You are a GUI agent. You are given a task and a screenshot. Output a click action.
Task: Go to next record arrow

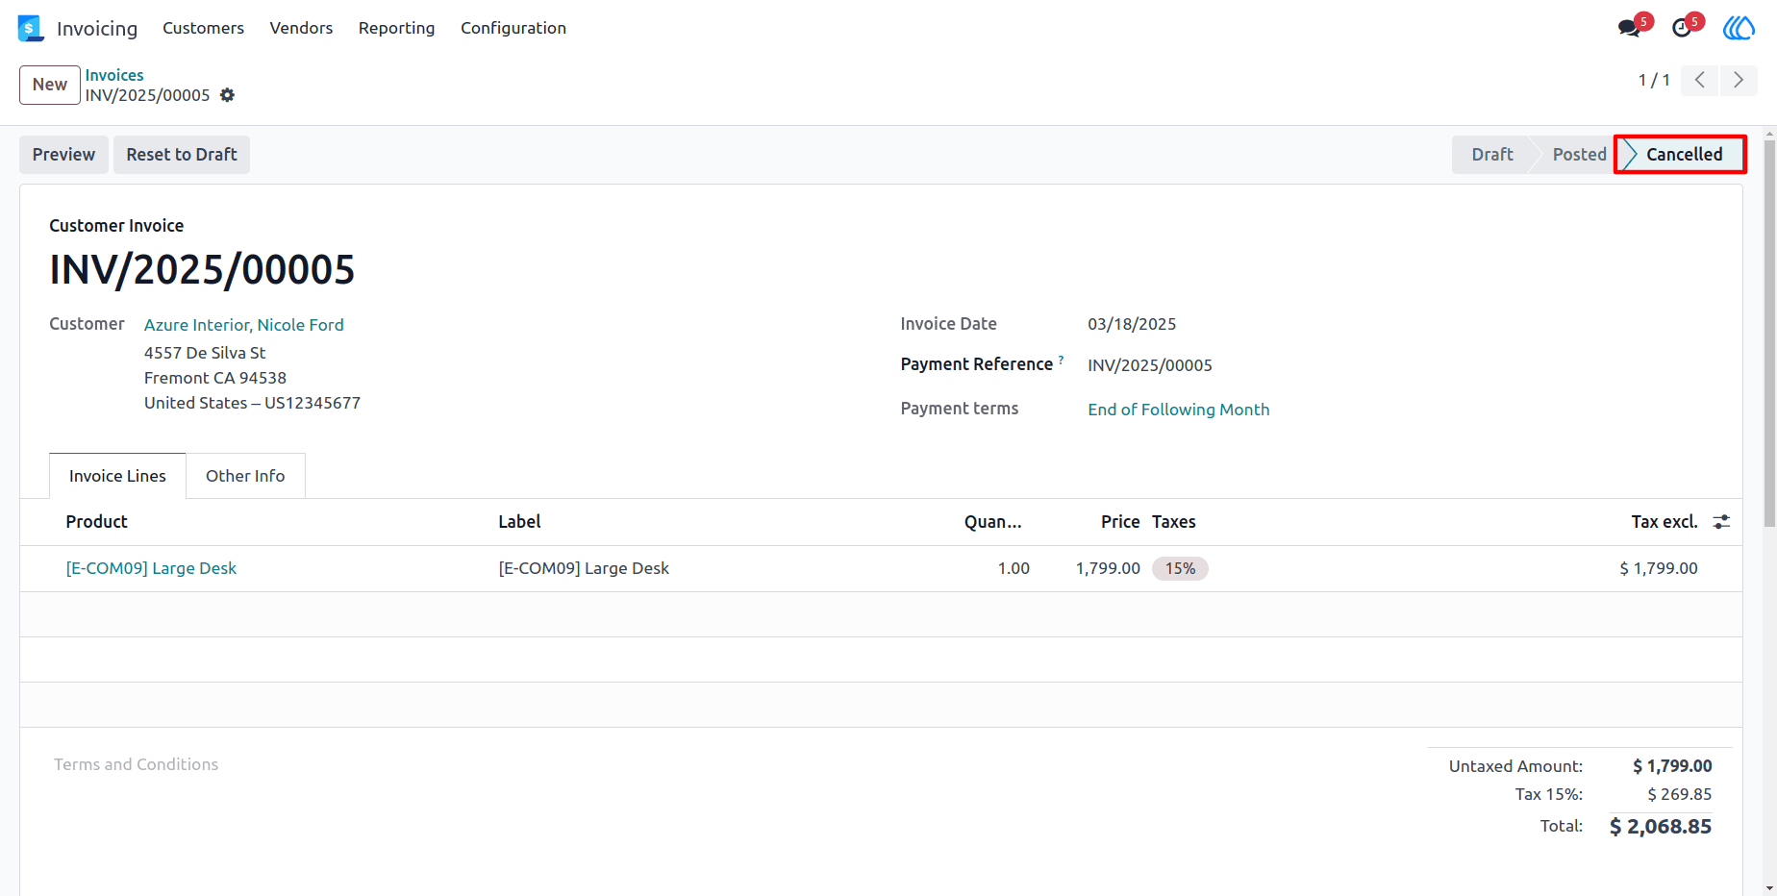click(x=1739, y=80)
